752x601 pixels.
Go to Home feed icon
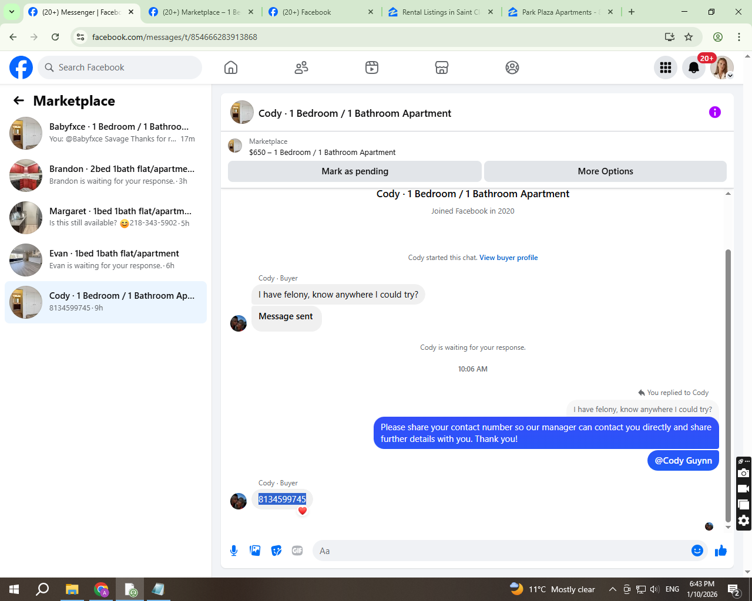click(x=231, y=67)
